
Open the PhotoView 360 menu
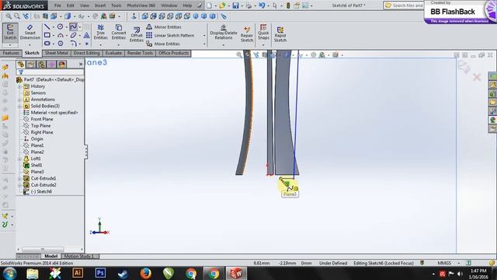click(x=141, y=5)
